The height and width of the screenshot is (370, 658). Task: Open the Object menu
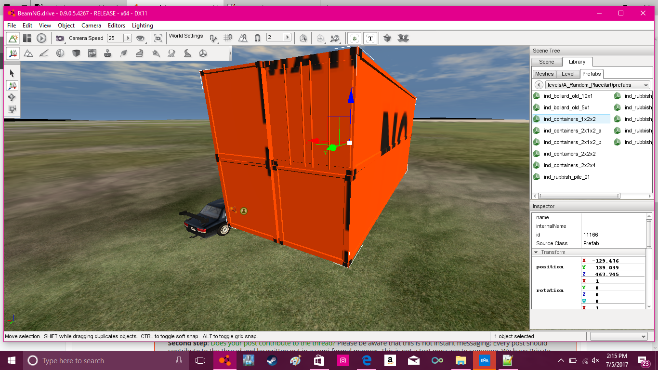pyautogui.click(x=66, y=26)
